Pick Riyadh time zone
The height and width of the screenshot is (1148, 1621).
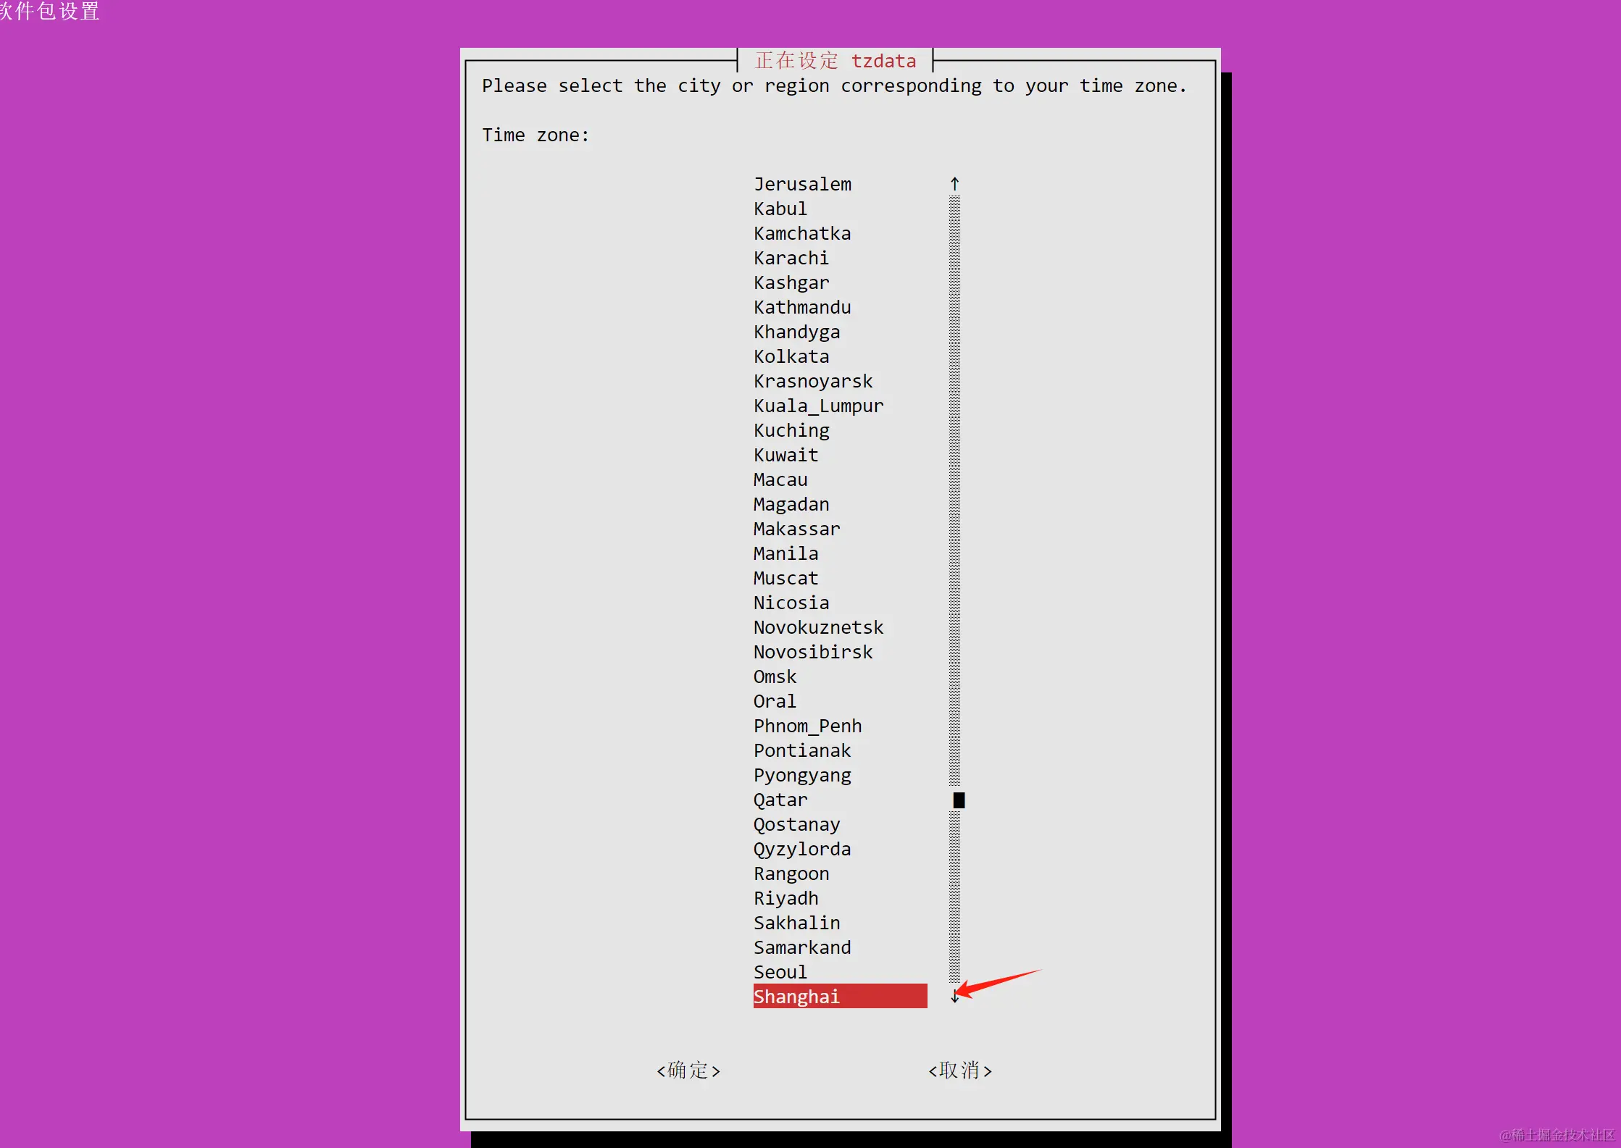pos(786,898)
